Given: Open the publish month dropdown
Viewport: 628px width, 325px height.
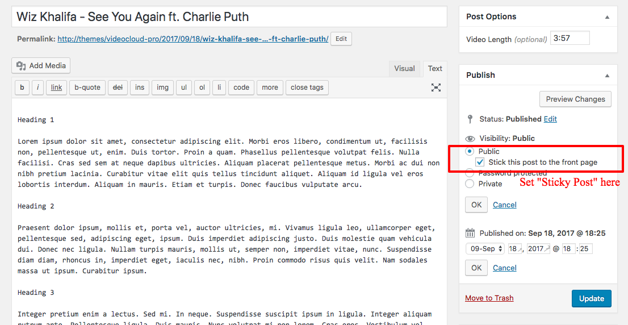Looking at the screenshot, I should 485,249.
